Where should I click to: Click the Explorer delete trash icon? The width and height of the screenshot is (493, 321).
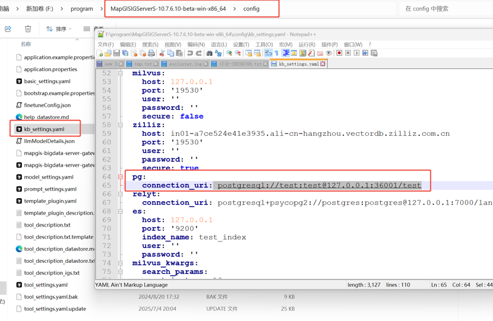point(28,28)
